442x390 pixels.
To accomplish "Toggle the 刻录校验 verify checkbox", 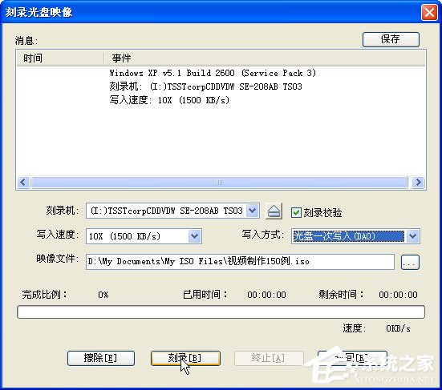I will (296, 212).
